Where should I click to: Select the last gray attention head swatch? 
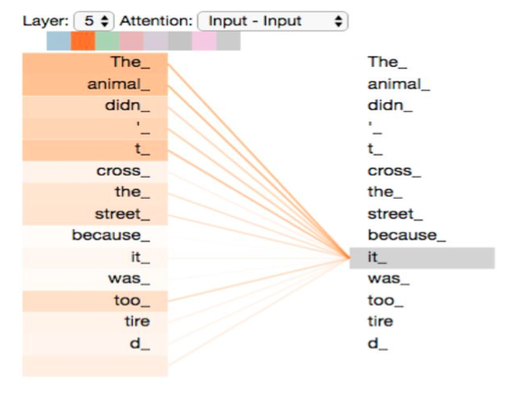click(x=229, y=41)
